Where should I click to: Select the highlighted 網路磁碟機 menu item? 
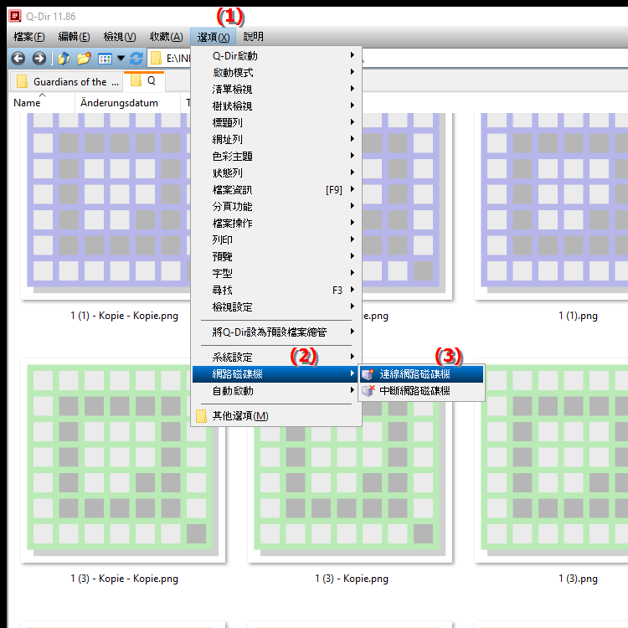pyautogui.click(x=276, y=374)
